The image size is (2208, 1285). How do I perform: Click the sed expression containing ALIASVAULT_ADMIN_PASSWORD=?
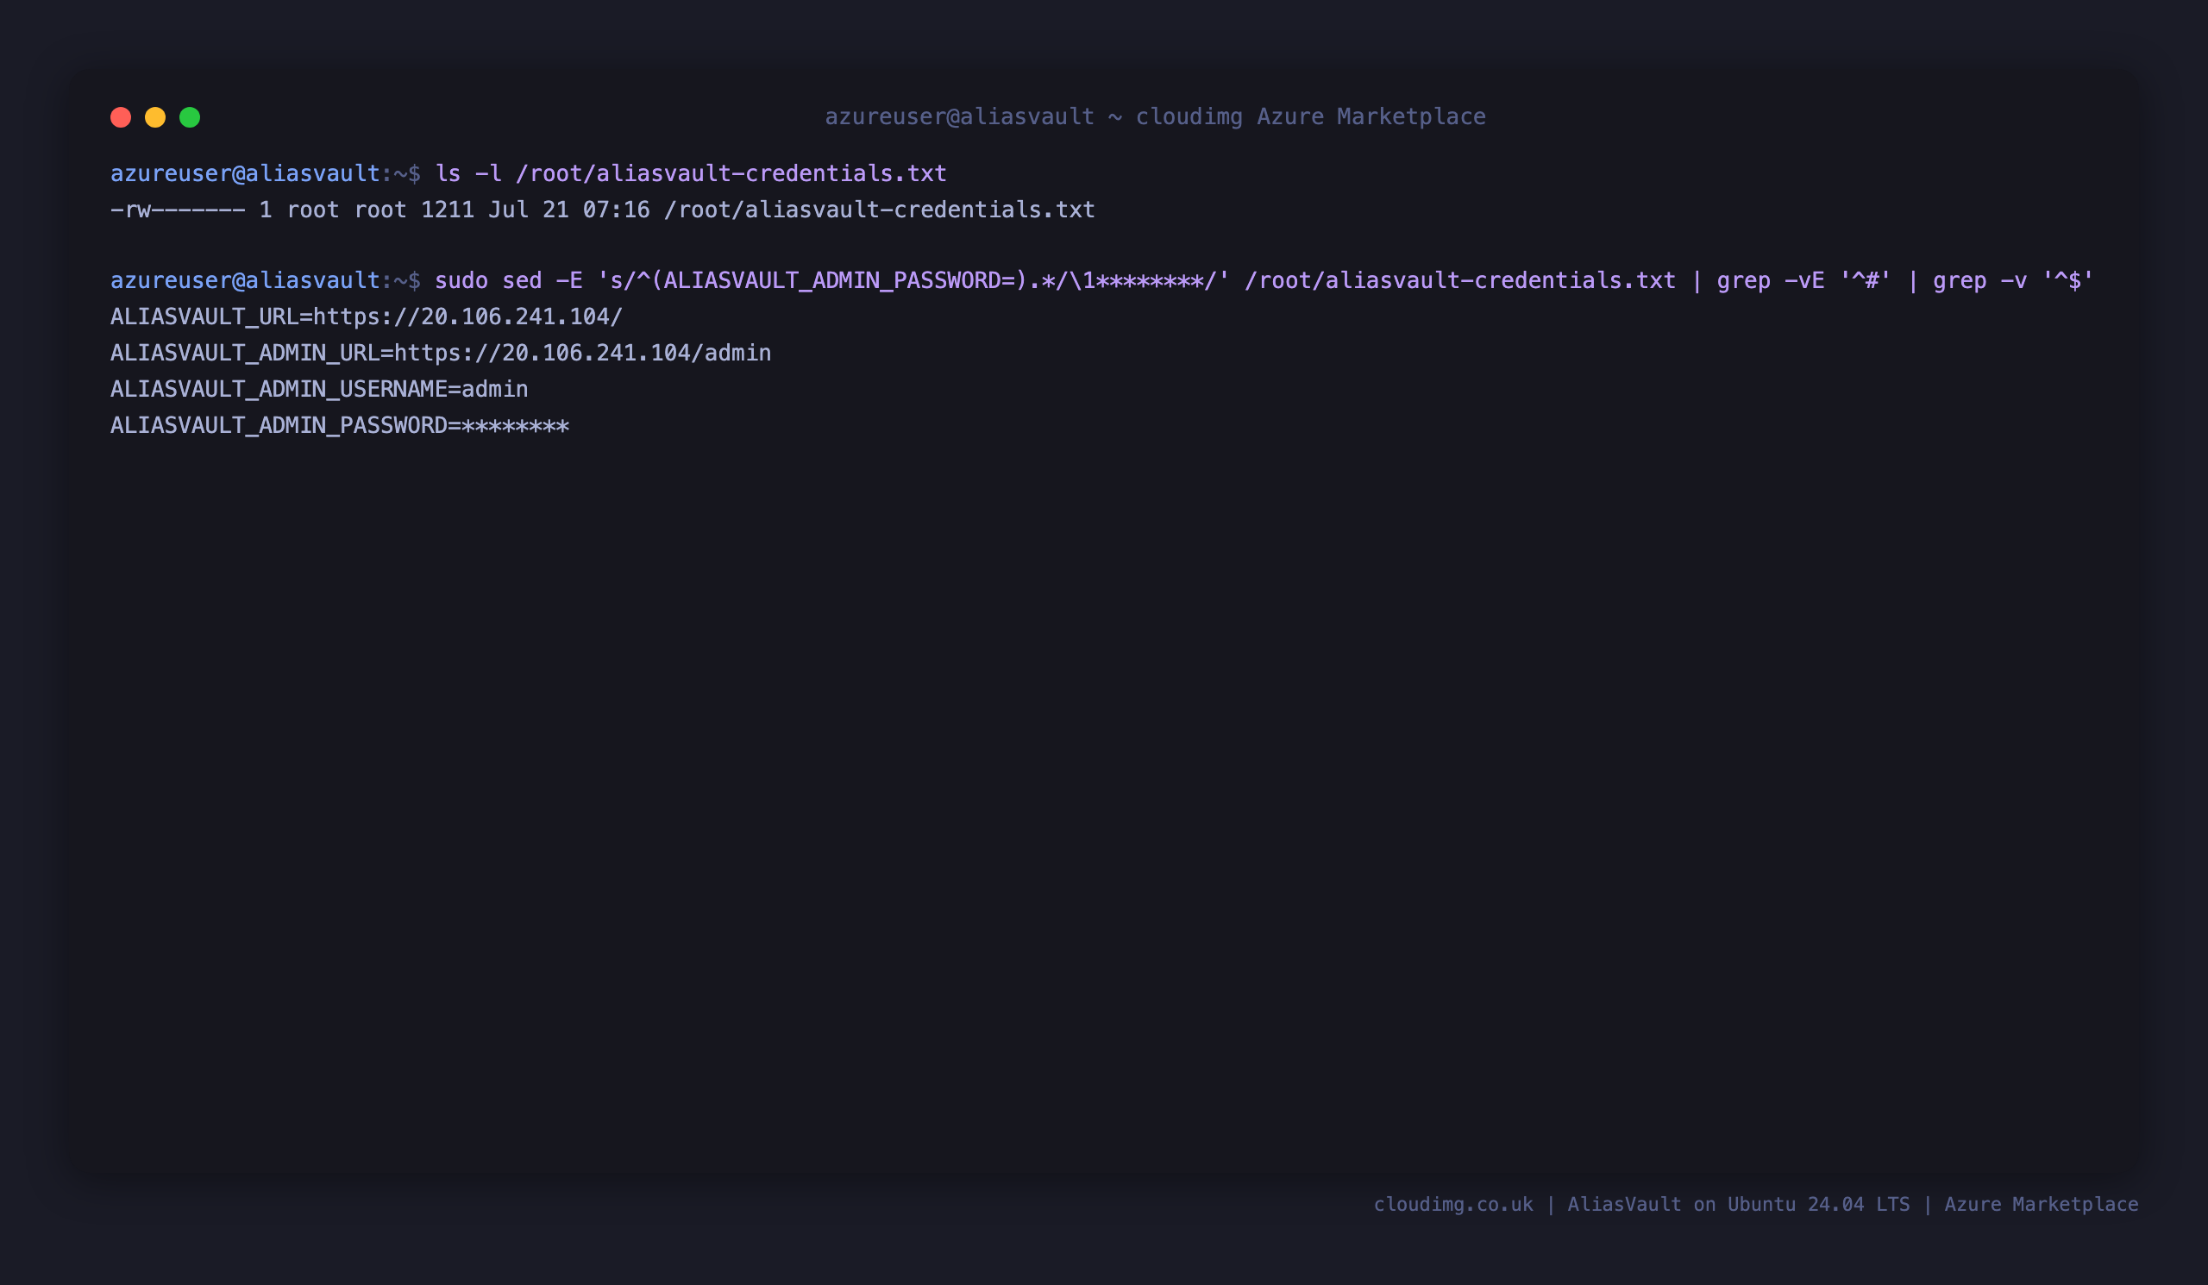click(x=914, y=280)
